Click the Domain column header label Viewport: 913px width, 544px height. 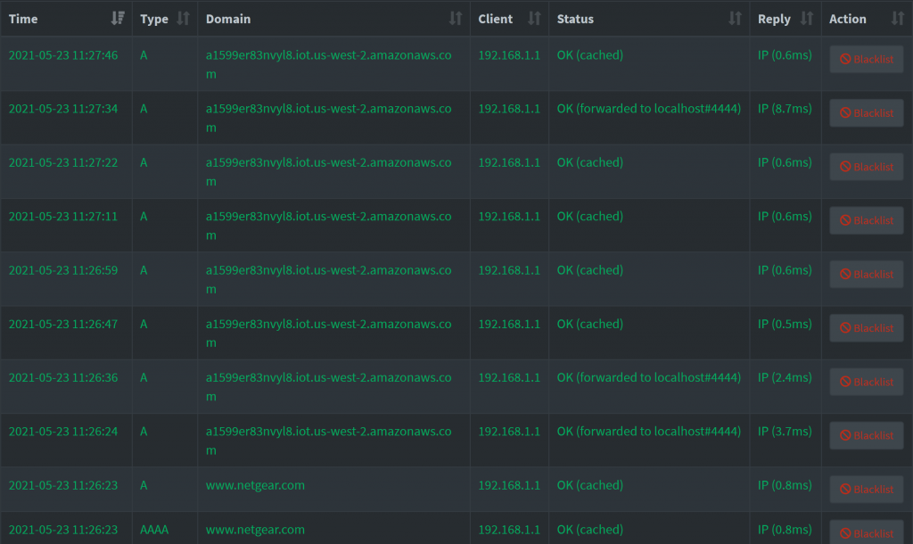point(228,20)
